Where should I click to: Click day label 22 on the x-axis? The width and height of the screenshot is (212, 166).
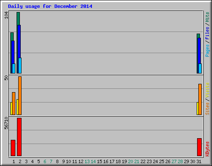coord(143,161)
